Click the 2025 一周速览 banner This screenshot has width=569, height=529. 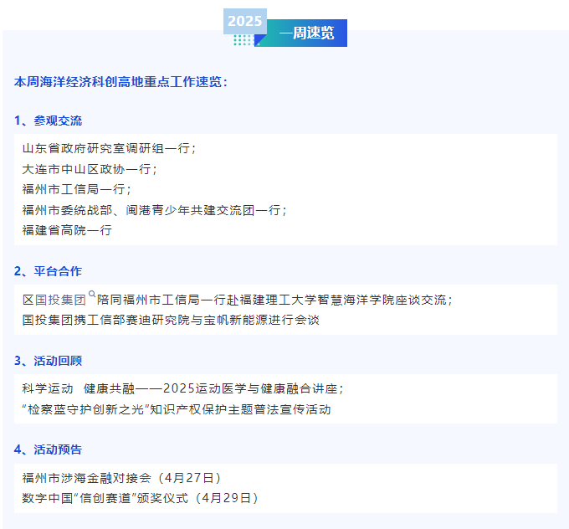(x=285, y=28)
